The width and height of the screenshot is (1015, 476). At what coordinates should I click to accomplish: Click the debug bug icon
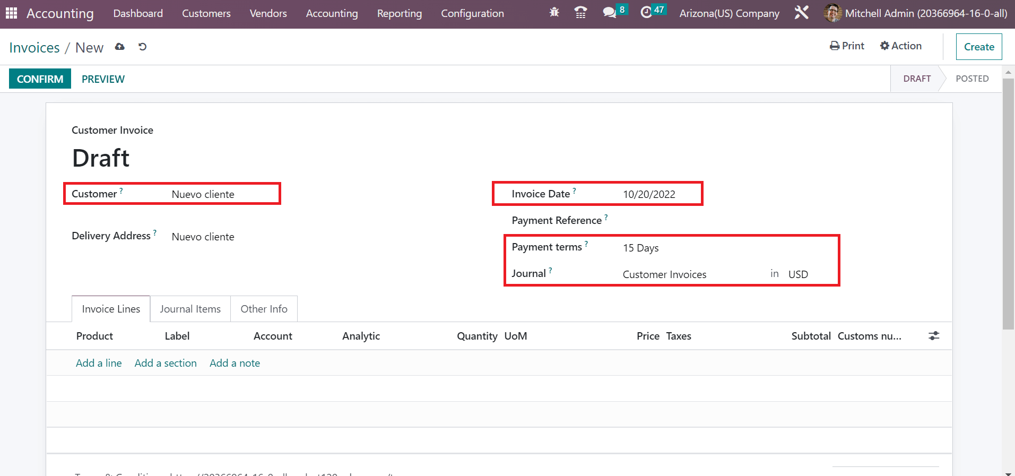[554, 13]
